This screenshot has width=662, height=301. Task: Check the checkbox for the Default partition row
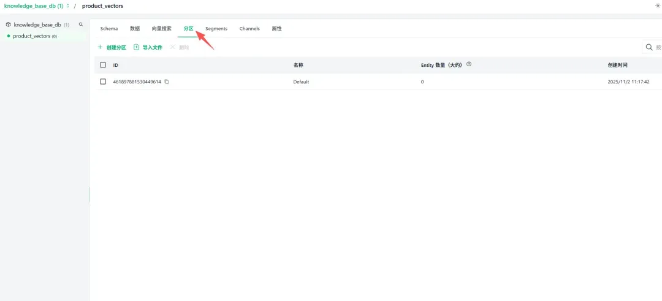click(103, 82)
